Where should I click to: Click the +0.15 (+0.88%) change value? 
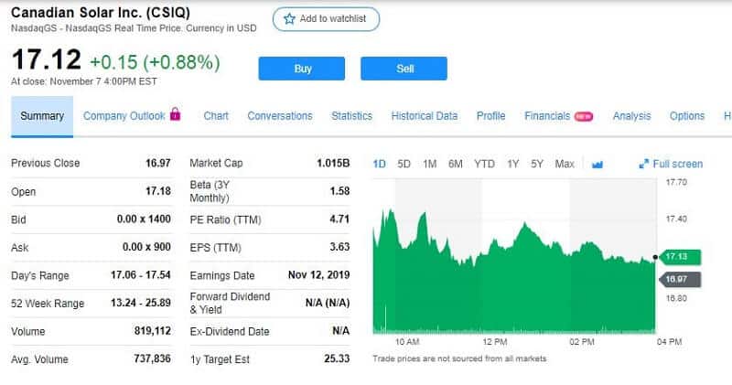pyautogui.click(x=155, y=62)
